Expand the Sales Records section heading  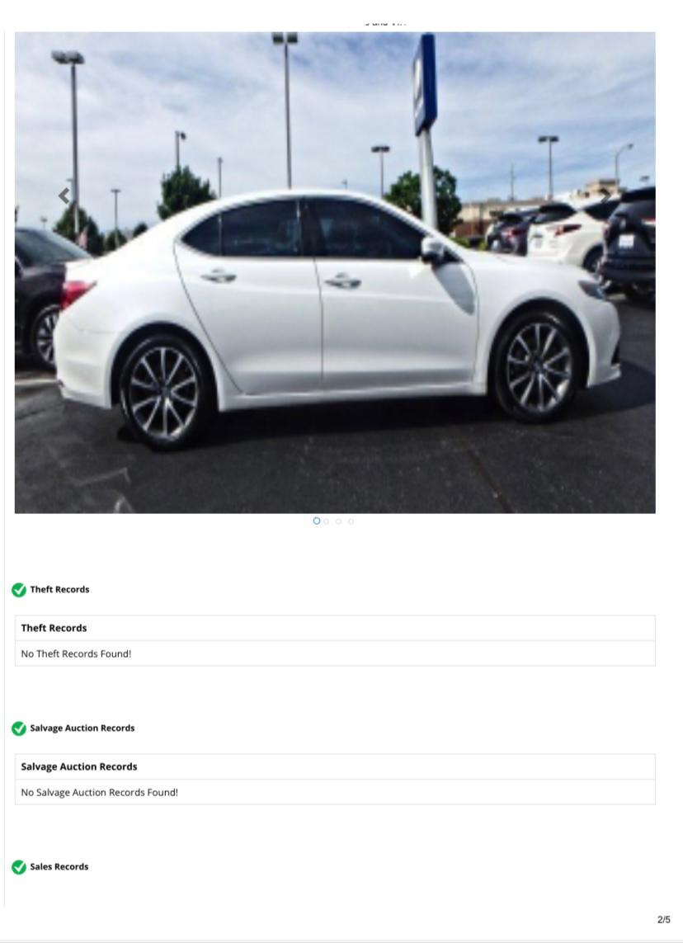click(59, 866)
